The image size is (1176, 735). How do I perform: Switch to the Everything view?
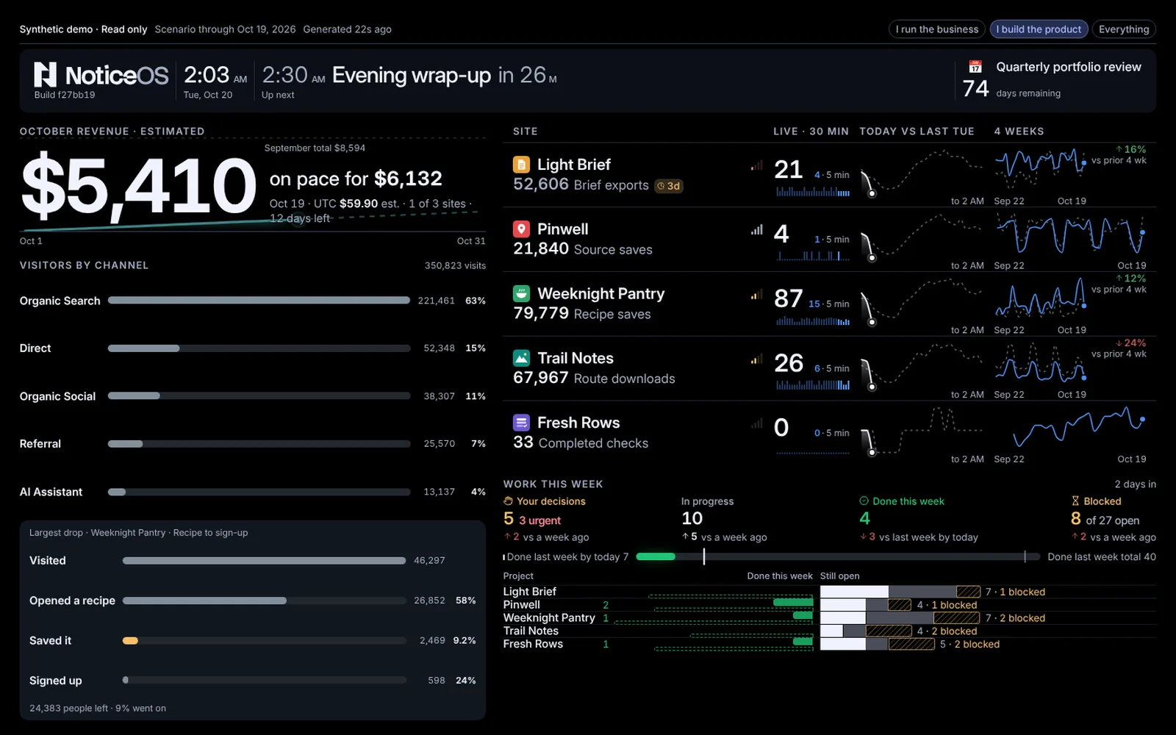tap(1124, 29)
